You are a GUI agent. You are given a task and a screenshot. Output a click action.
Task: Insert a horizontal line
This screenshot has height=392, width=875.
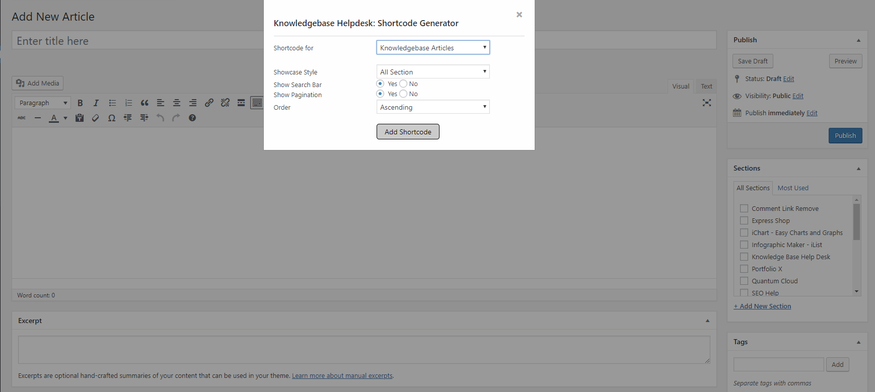(x=38, y=118)
